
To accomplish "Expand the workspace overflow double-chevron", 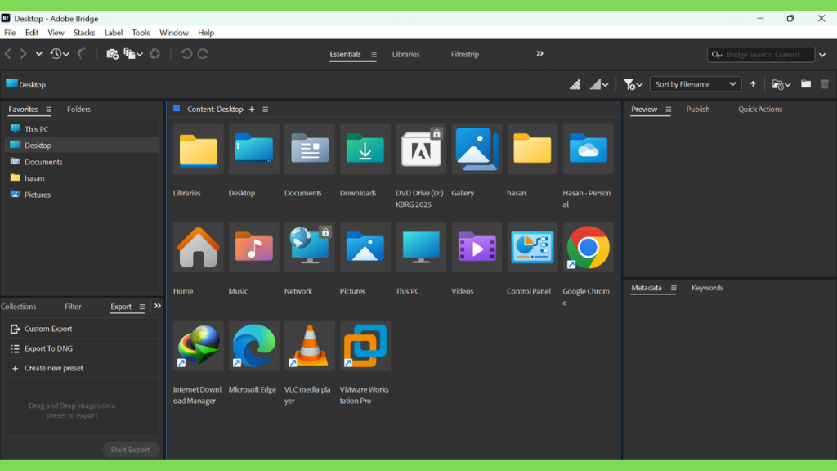I will point(539,54).
